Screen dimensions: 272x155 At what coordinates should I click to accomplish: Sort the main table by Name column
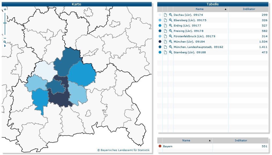tap(199, 9)
